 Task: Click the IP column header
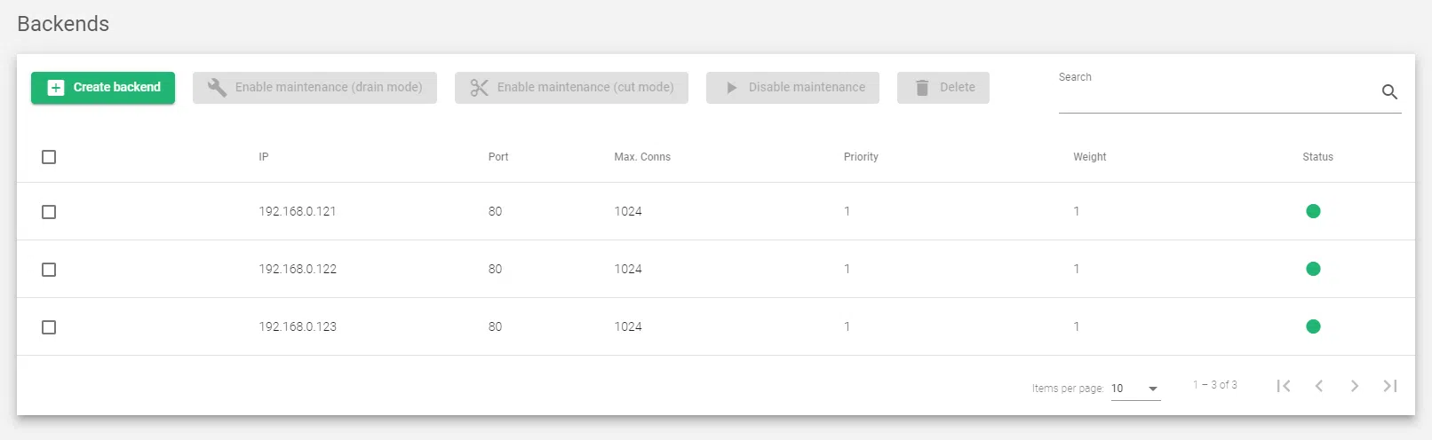264,157
